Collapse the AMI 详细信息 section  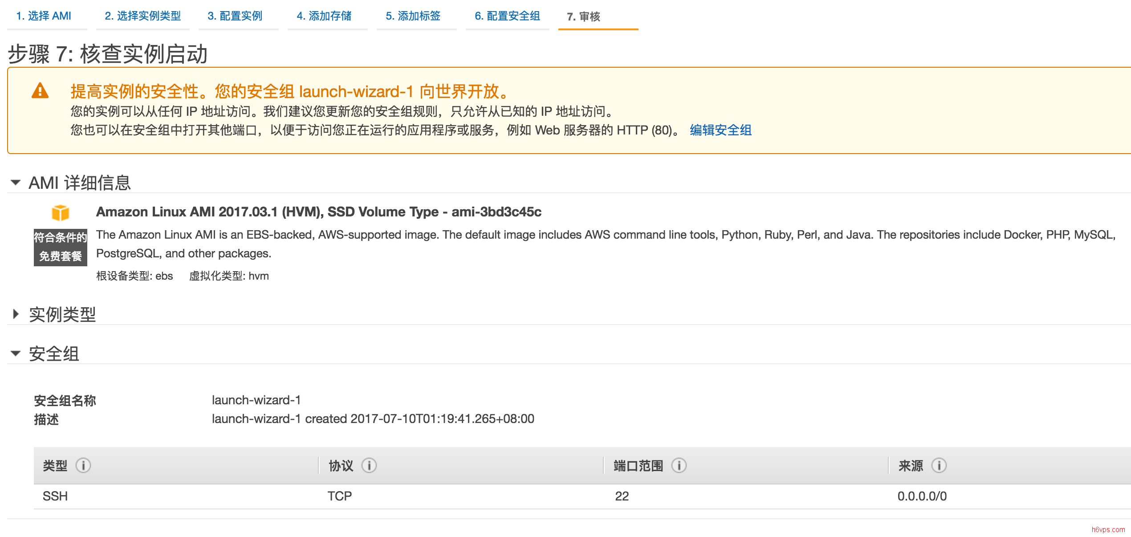[x=16, y=183]
